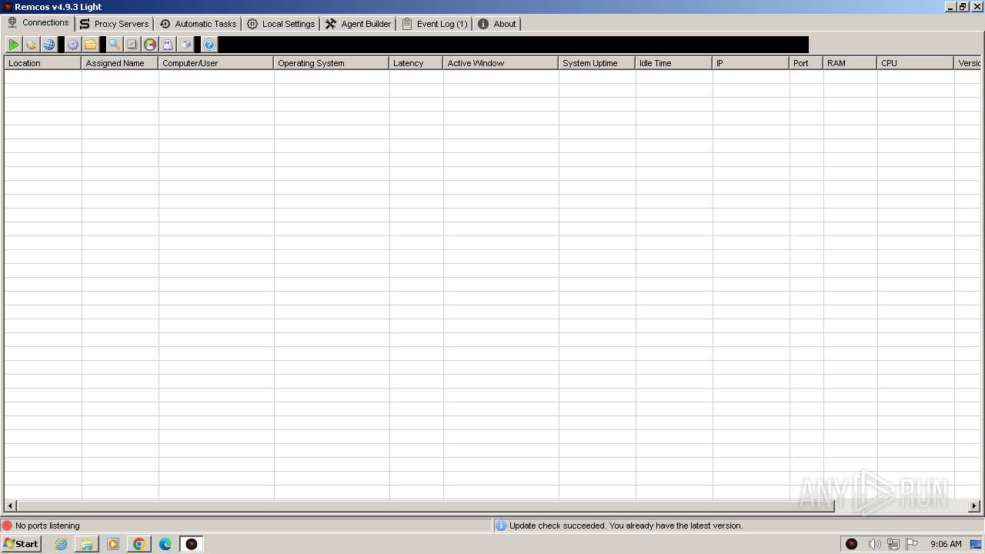This screenshot has height=554, width=985.
Task: Switch to the Connections tab
Action: coord(38,23)
